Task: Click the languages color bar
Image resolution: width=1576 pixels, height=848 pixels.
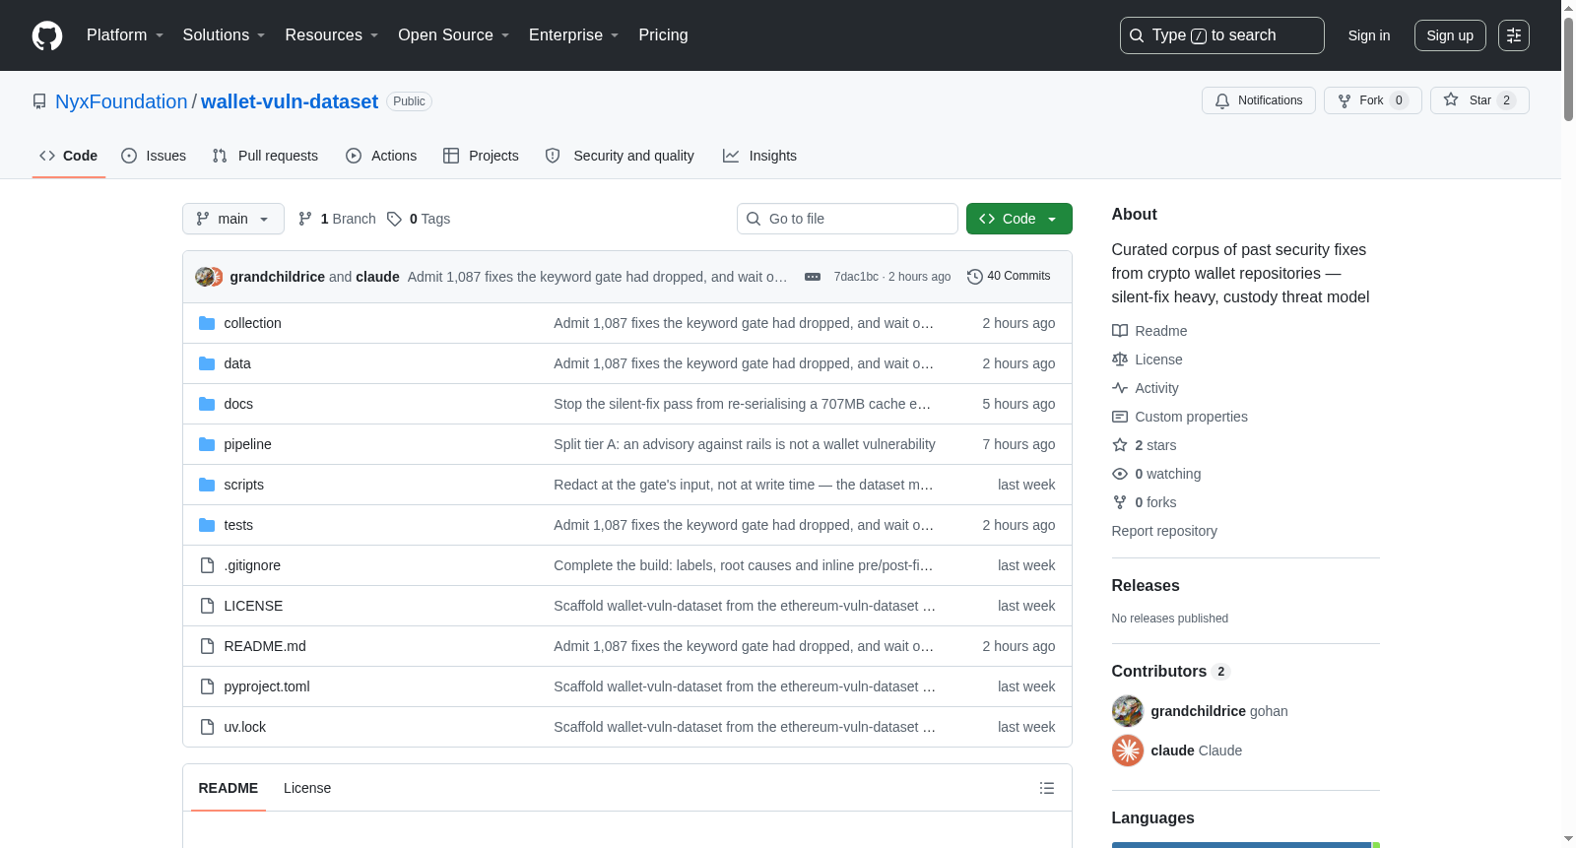Action: tap(1246, 844)
